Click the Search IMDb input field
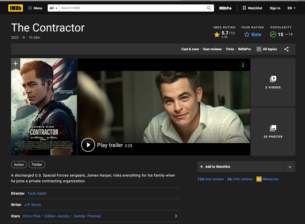This screenshot has height=224, width=305. pyautogui.click(x=132, y=8)
